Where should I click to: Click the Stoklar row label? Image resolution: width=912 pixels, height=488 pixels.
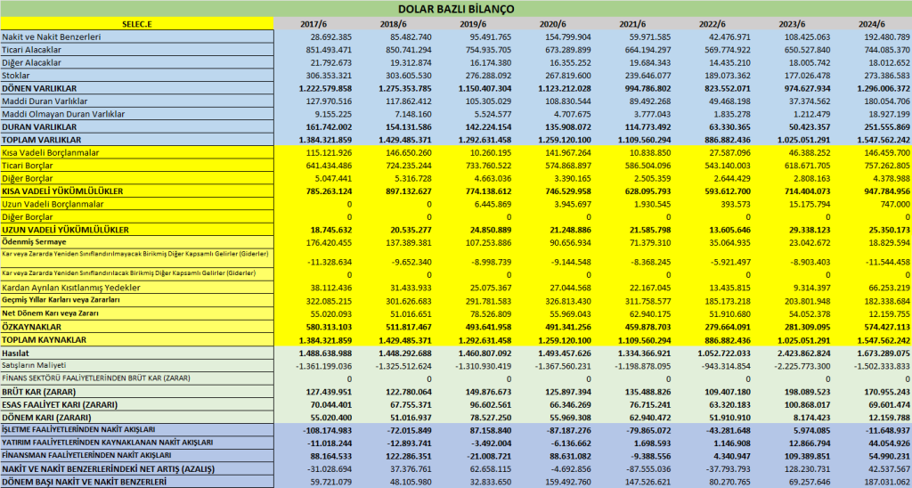tap(16, 76)
